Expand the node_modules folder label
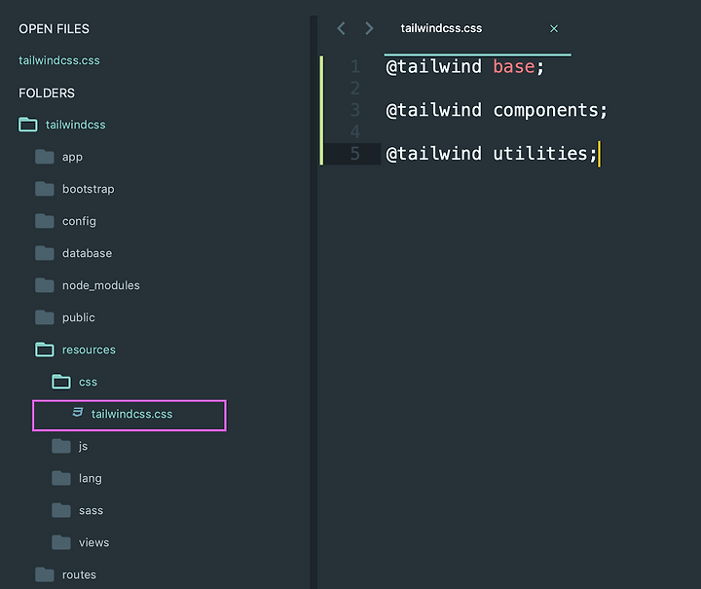 coord(101,285)
